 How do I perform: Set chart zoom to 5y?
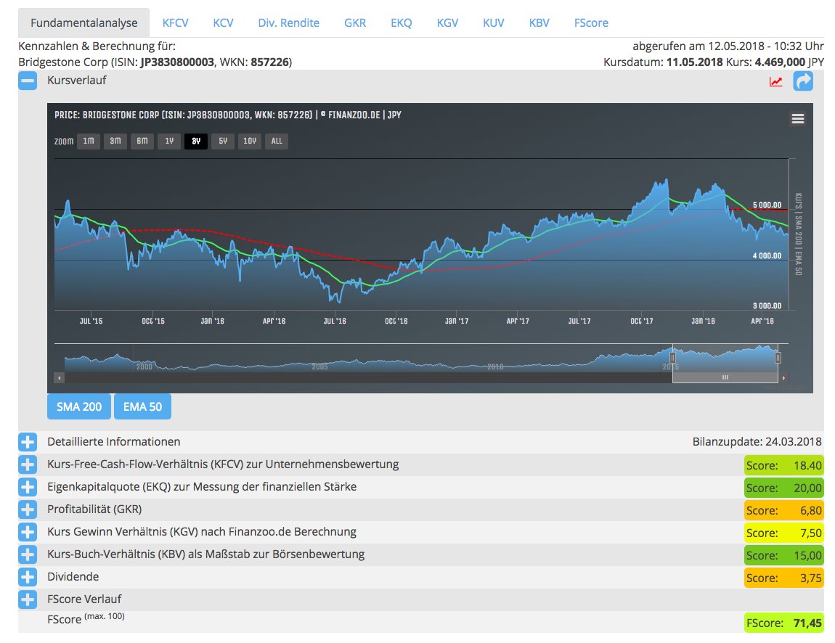[x=223, y=141]
